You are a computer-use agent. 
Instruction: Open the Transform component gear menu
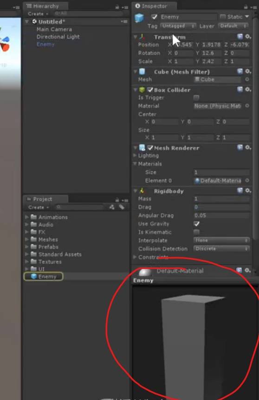coord(248,37)
